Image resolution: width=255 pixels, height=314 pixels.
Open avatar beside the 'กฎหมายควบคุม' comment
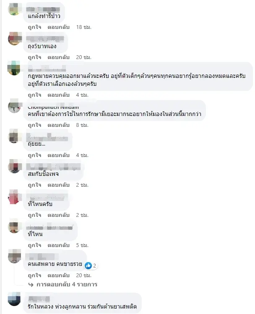[x=14, y=68]
